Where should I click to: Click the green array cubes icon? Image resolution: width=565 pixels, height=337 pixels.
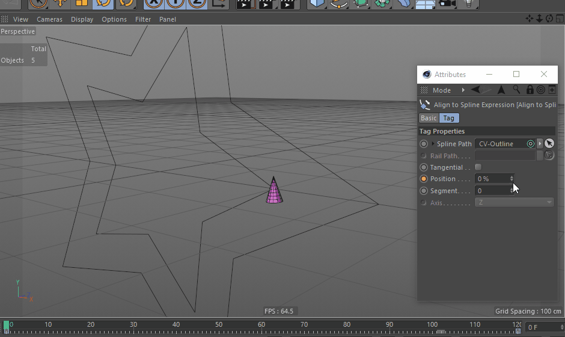pyautogui.click(x=382, y=4)
